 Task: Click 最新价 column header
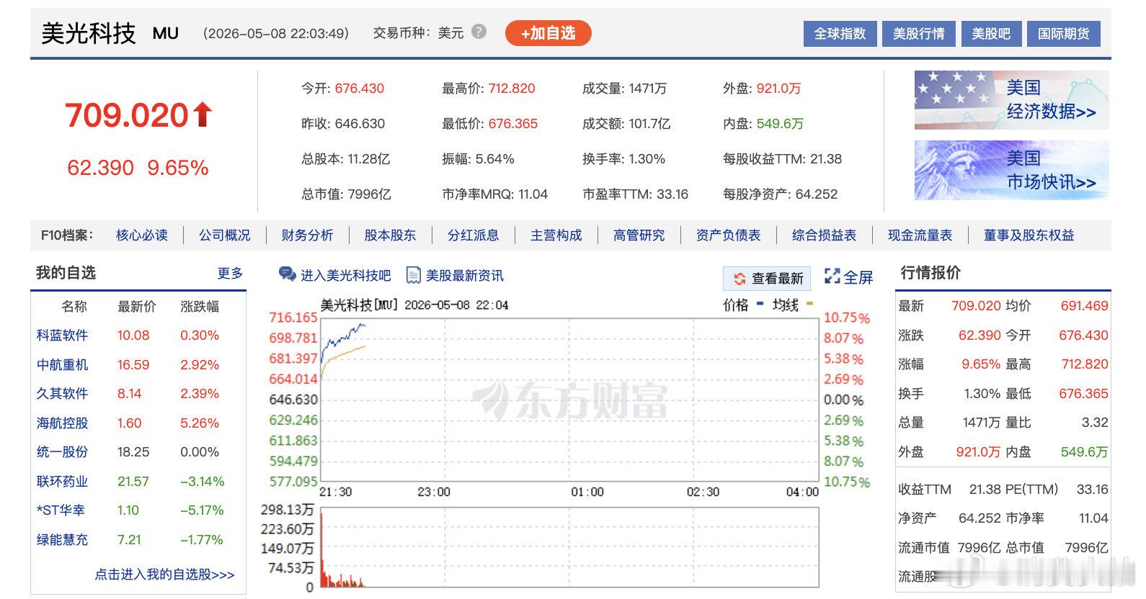coord(137,307)
